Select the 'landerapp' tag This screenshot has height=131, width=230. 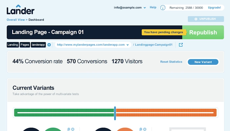[38, 45]
